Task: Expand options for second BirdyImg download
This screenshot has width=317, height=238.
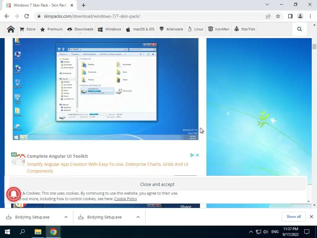Action: click(138, 217)
